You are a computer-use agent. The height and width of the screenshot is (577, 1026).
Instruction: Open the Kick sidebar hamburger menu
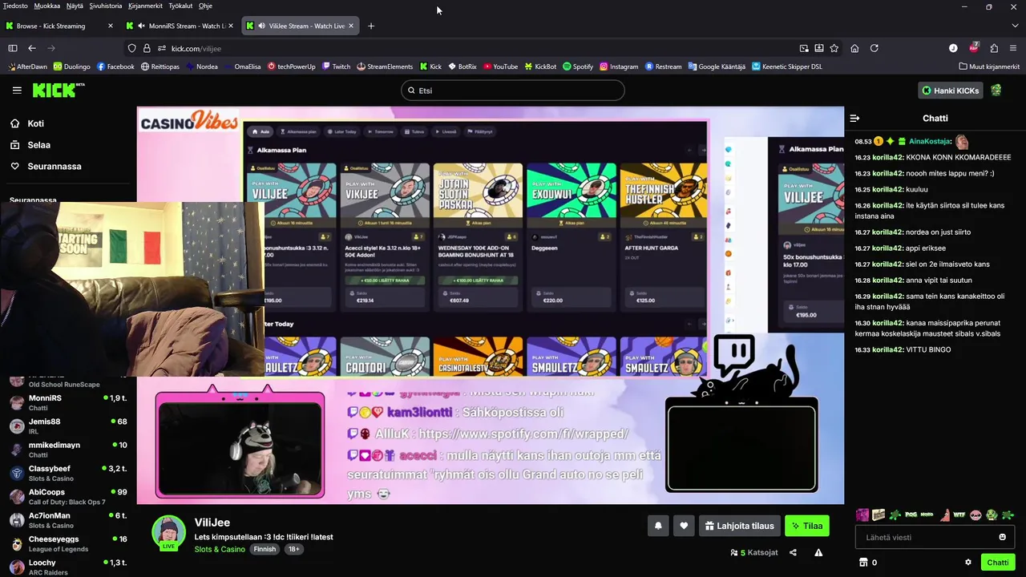[17, 90]
